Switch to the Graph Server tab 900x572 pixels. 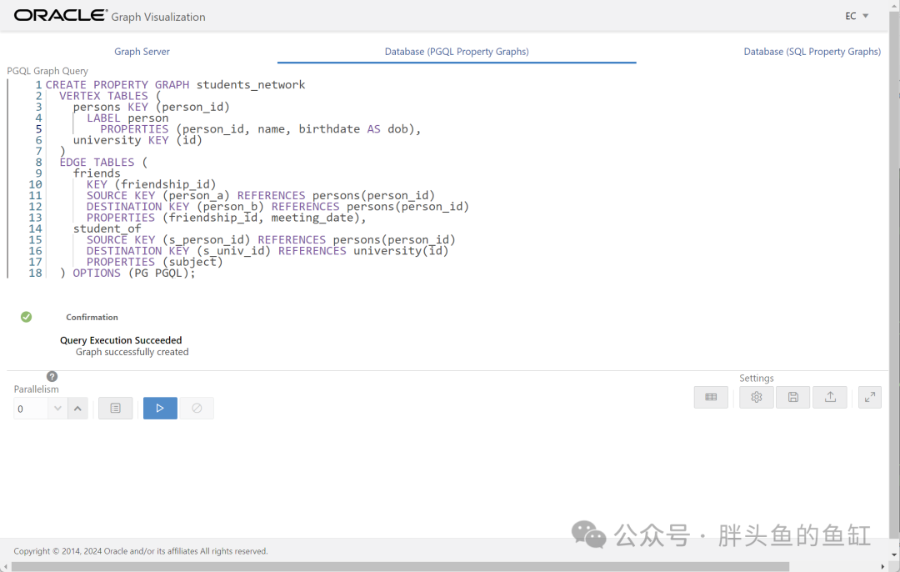[142, 52]
